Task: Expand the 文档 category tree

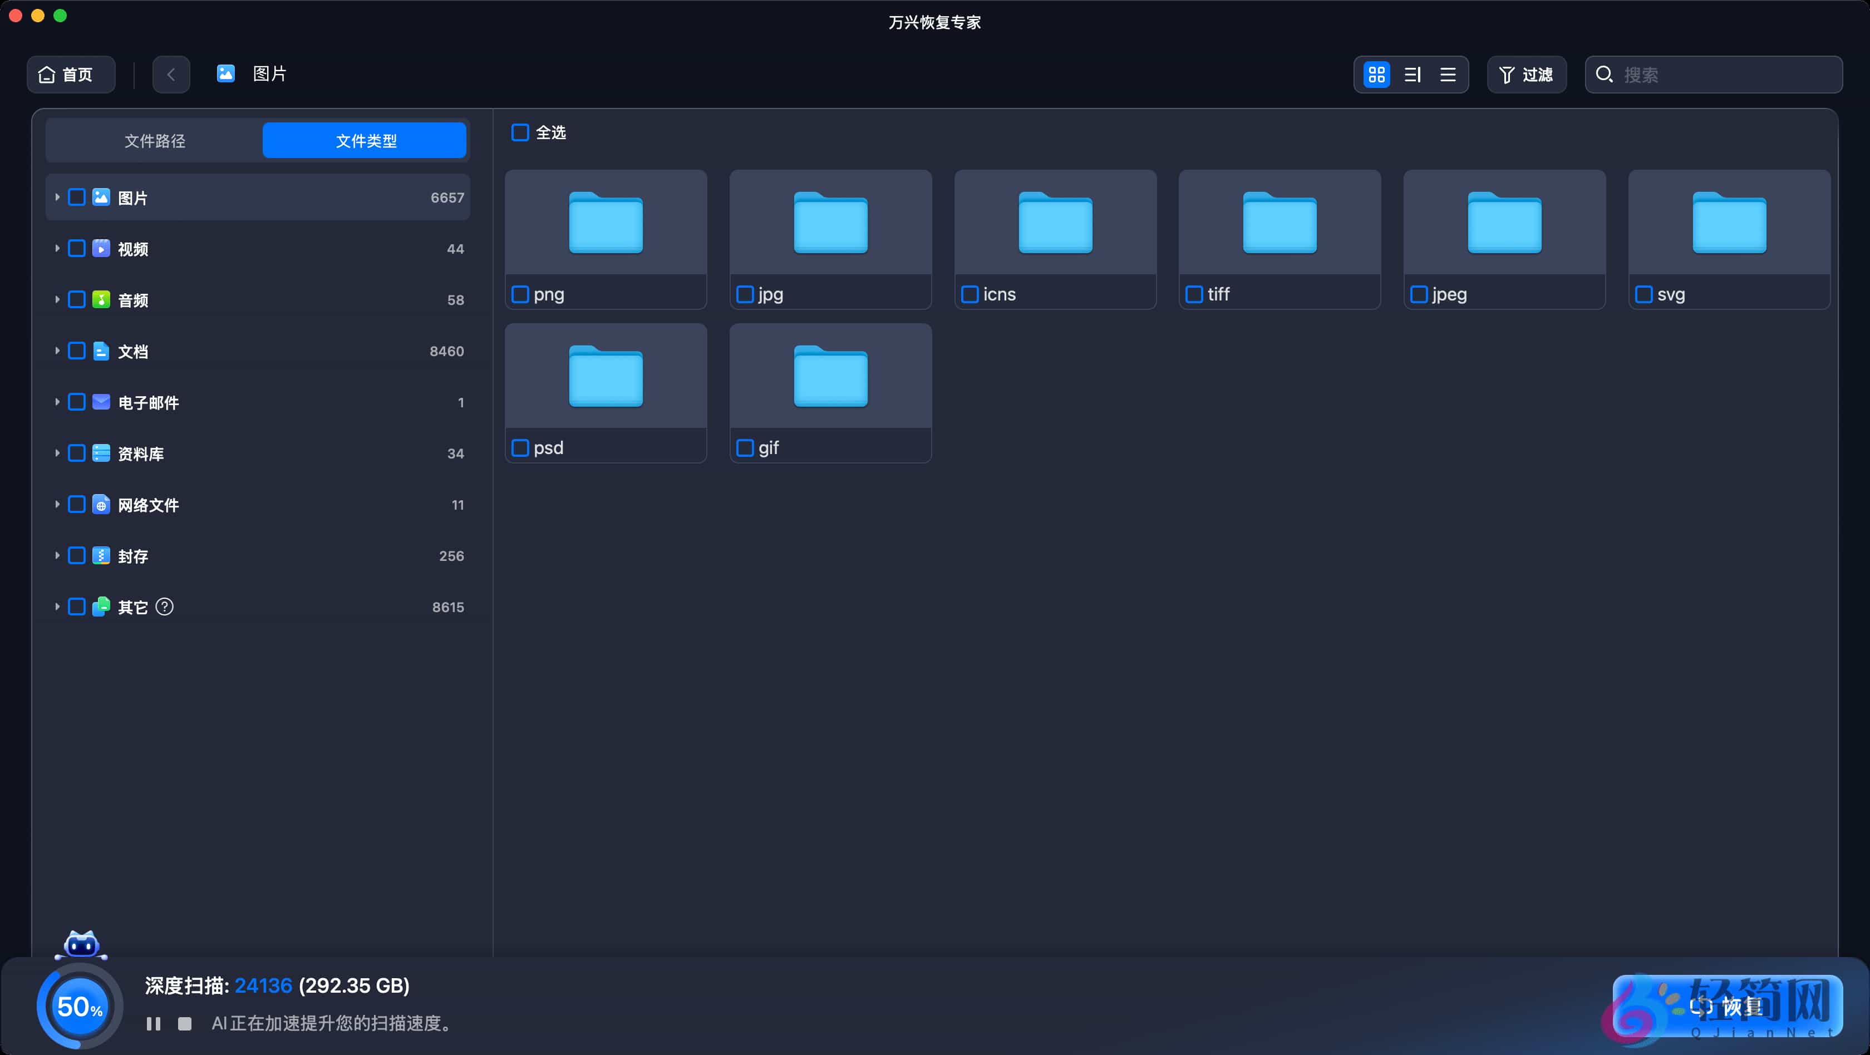Action: tap(57, 351)
